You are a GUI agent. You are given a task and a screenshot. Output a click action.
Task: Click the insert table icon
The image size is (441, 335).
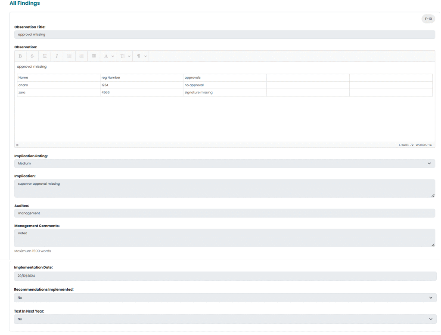coord(94,56)
